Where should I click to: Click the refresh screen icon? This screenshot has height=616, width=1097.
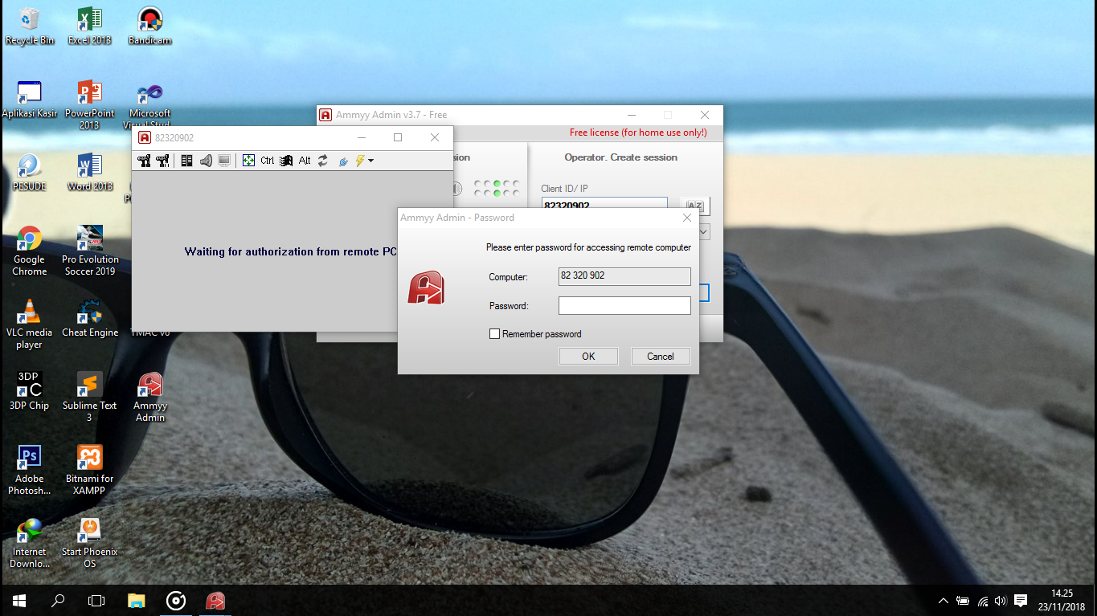click(x=322, y=161)
